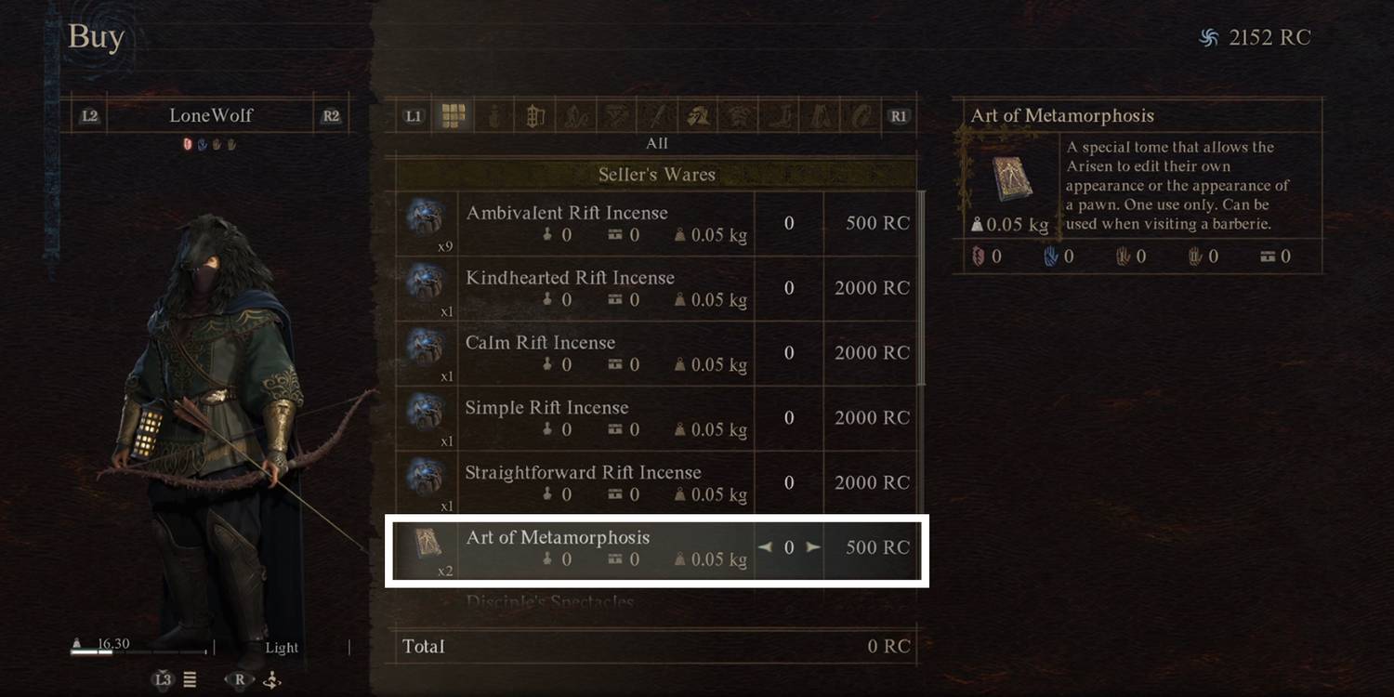Switch to the lantern implements category icon
The width and height of the screenshot is (1394, 697).
534,116
